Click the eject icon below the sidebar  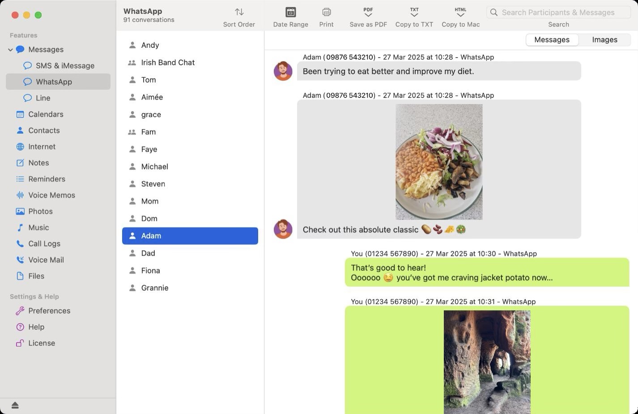coord(15,405)
